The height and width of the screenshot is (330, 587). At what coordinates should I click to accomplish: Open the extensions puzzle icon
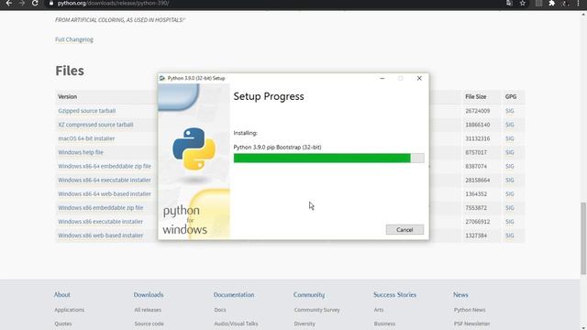pyautogui.click(x=551, y=3)
